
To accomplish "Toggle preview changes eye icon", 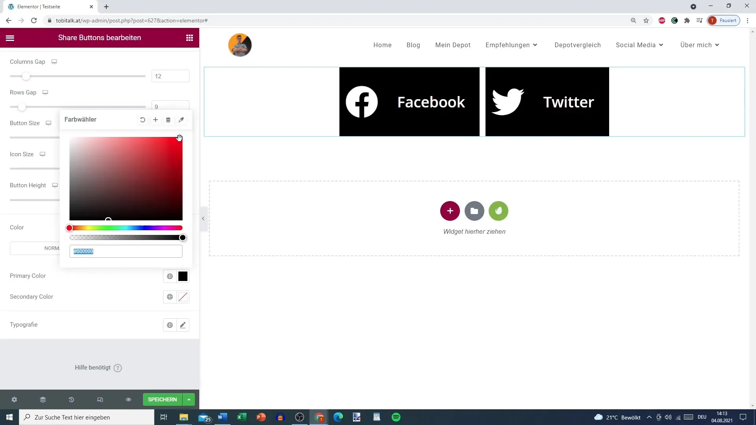I will click(128, 399).
